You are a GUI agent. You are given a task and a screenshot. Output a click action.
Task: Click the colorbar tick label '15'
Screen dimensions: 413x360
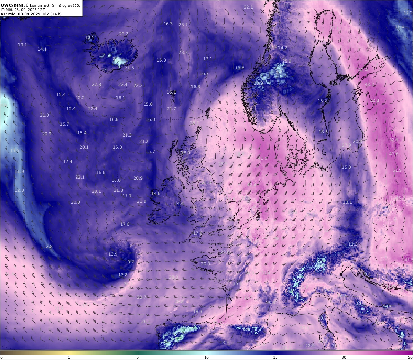point(275,357)
